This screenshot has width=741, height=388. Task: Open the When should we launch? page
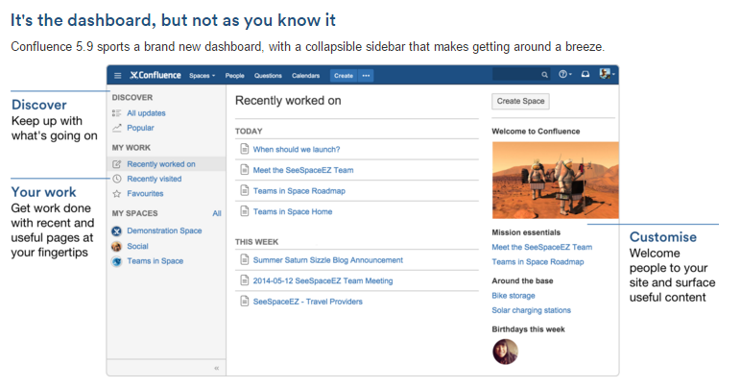pyautogui.click(x=297, y=149)
